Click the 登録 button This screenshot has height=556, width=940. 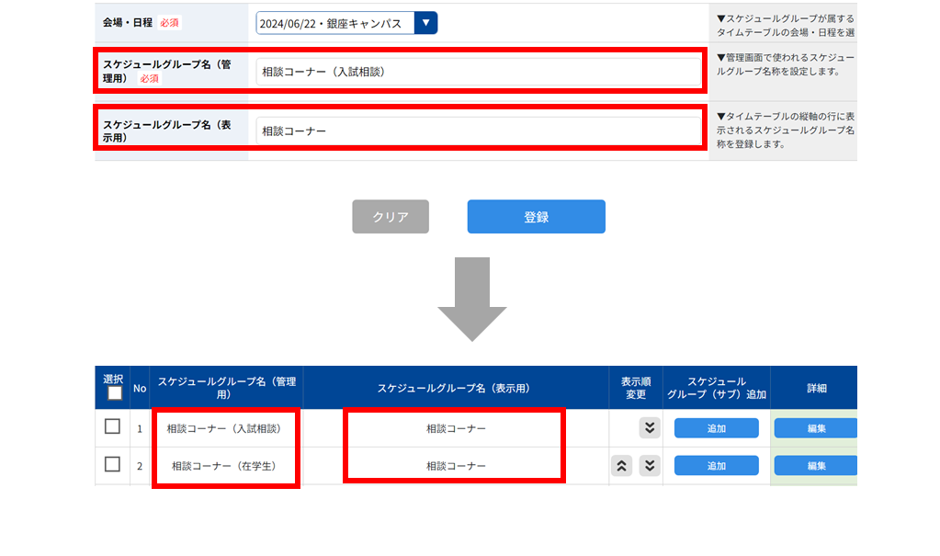536,217
